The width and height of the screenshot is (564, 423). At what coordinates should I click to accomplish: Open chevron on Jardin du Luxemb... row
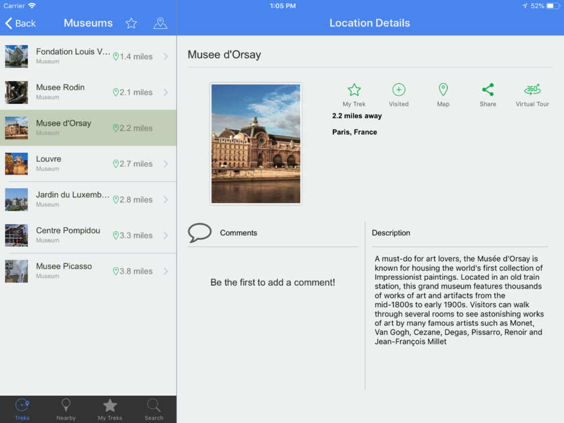point(166,200)
